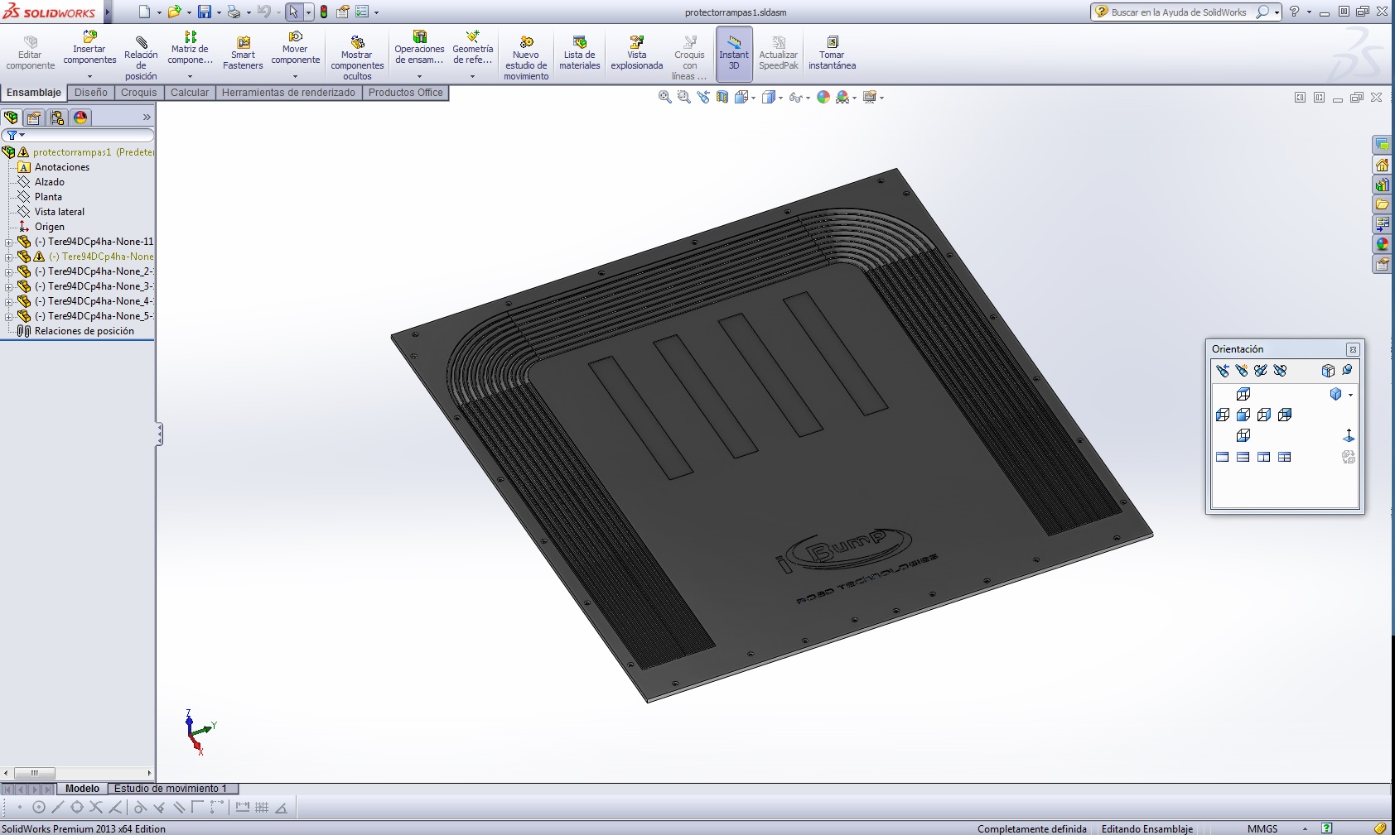Select Top view cube in Orientación
The image size is (1395, 835).
[x=1243, y=394]
